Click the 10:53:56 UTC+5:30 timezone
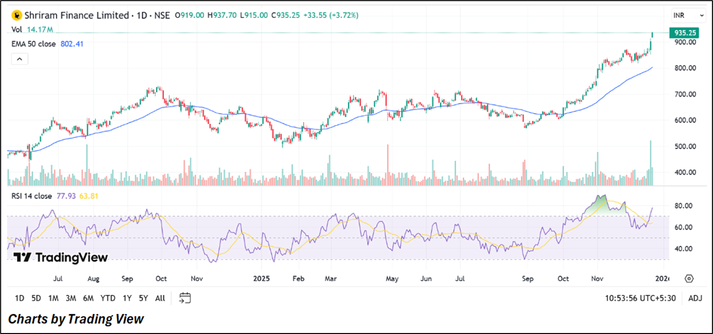 pos(640,298)
